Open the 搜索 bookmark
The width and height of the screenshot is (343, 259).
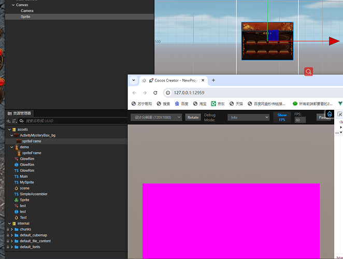click(x=163, y=104)
